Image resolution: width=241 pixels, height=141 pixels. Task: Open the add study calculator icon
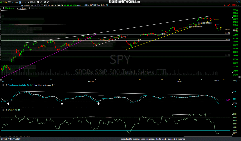[x=38, y=2]
